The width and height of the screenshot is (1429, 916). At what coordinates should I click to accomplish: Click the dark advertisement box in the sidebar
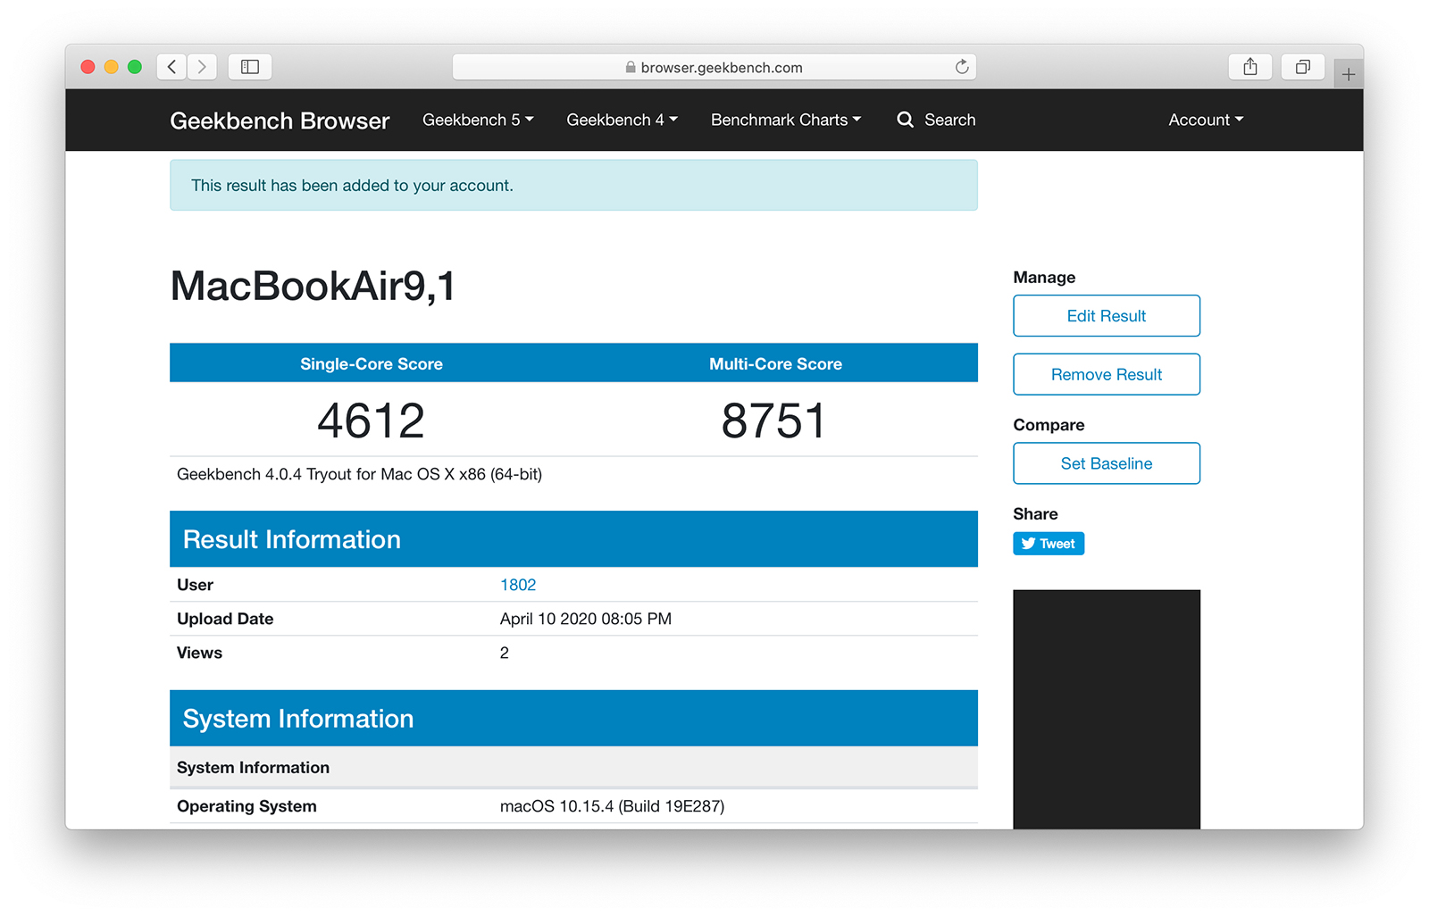pyautogui.click(x=1107, y=709)
